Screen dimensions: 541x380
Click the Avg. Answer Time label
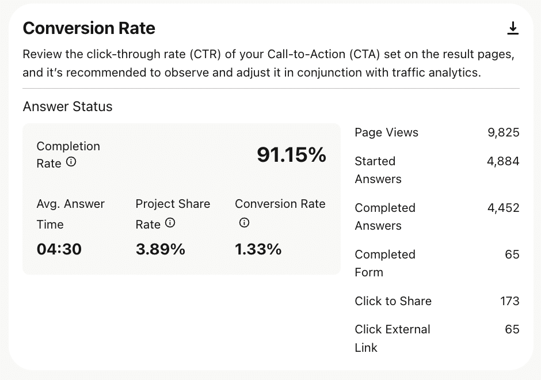click(70, 214)
